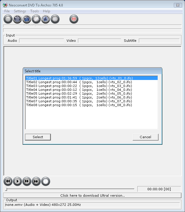
Task: Click the gray monitor toolbar icon
Action: (55, 19)
